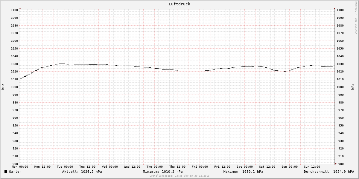Click the Sun 12:00 x-axis label

(312, 167)
